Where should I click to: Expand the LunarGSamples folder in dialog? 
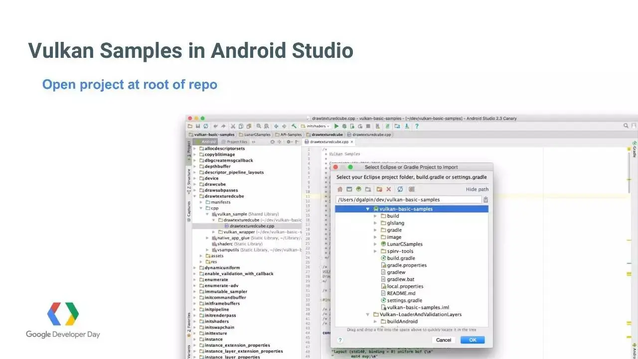point(376,244)
